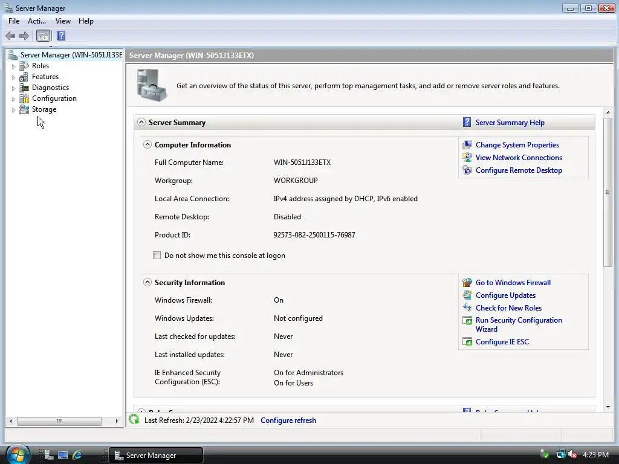Viewport: 619px width, 464px height.
Task: Click the Run Security Configuration Wizard icon
Action: [467, 320]
